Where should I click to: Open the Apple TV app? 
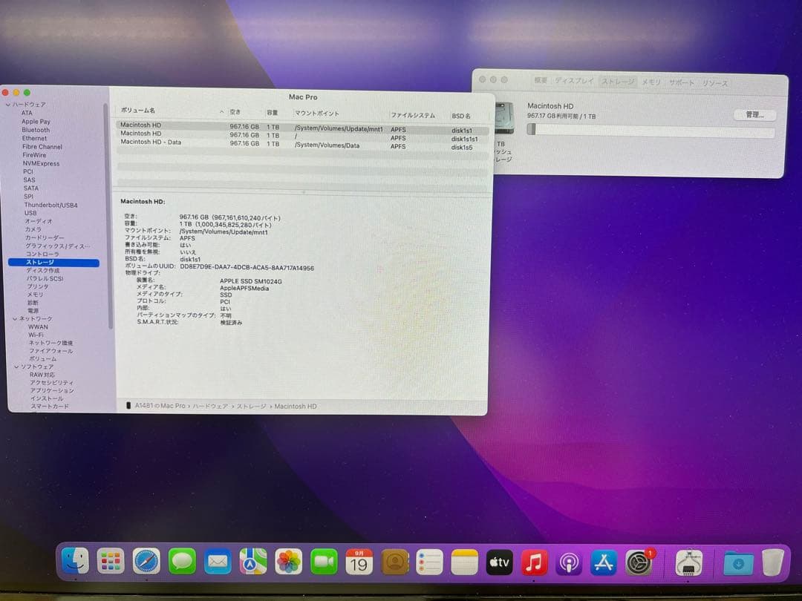498,562
